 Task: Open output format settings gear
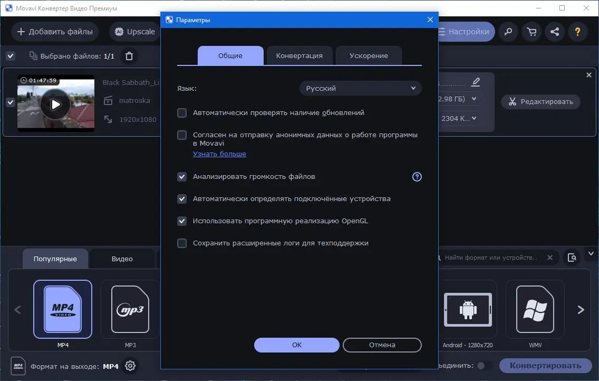point(130,366)
